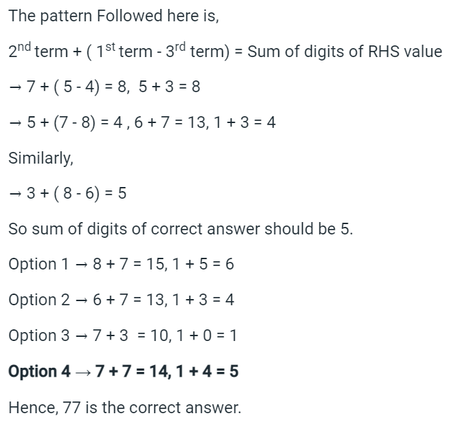This screenshot has width=453, height=429.
Task: Select the equation '3 + ( 8 - 6) = 5'
Action: pos(76,193)
